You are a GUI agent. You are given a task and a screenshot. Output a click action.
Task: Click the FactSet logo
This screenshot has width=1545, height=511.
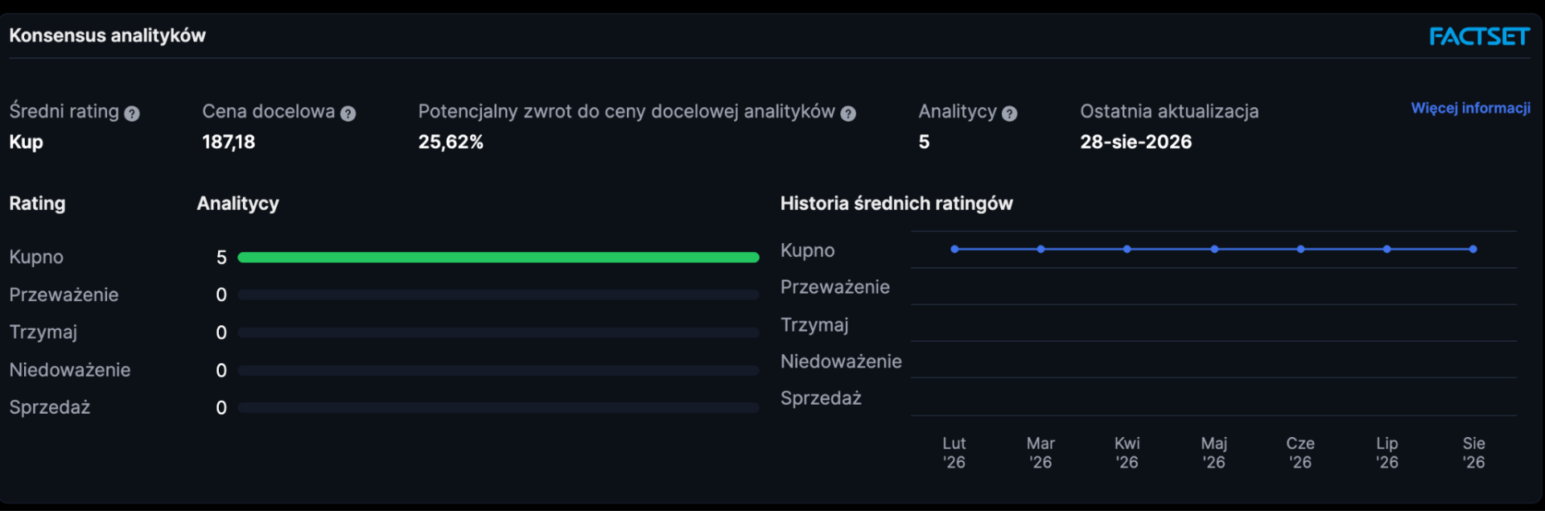point(1479,36)
